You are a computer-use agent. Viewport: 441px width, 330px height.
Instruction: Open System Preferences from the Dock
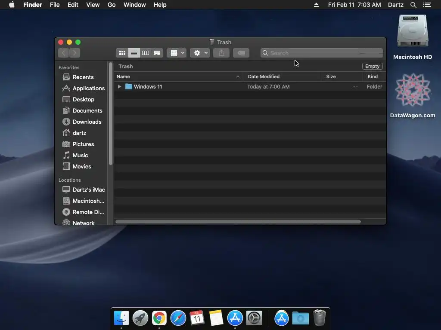tap(254, 318)
